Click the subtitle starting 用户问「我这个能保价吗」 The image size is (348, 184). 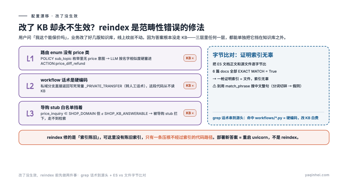pyautogui.click(x=152, y=37)
